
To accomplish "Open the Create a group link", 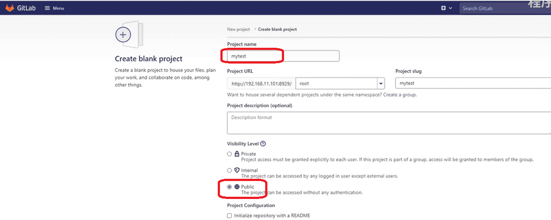I will tap(400, 95).
